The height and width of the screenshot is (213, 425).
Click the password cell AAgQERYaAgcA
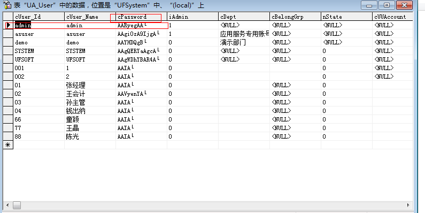point(141,51)
